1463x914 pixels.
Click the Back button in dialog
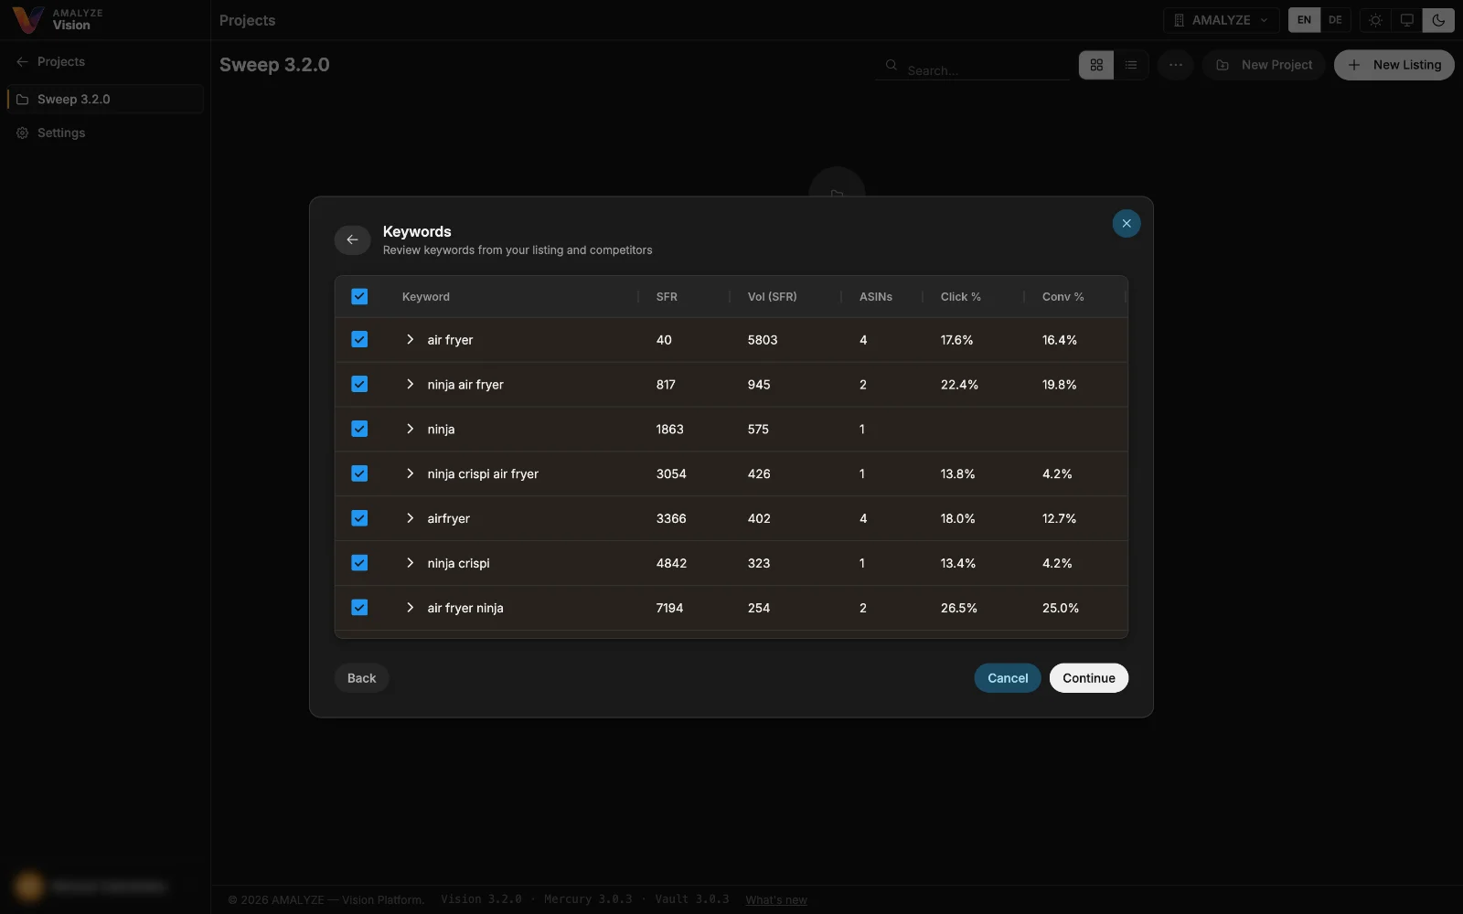coord(361,678)
